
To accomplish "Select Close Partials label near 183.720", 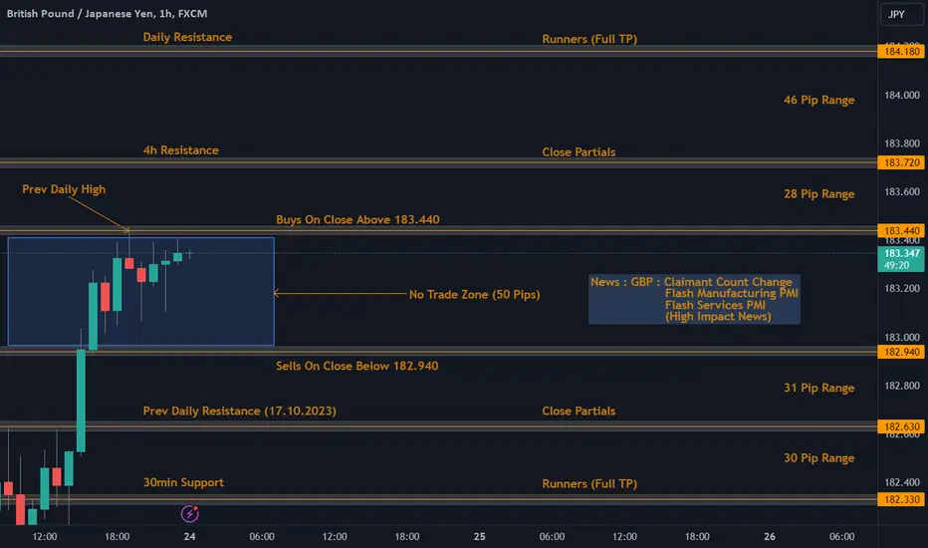I will coord(579,151).
